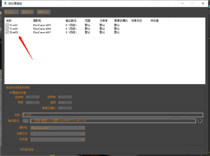Open the 场景状态 dropdown
This screenshot has width=210, height=156.
coord(58,134)
